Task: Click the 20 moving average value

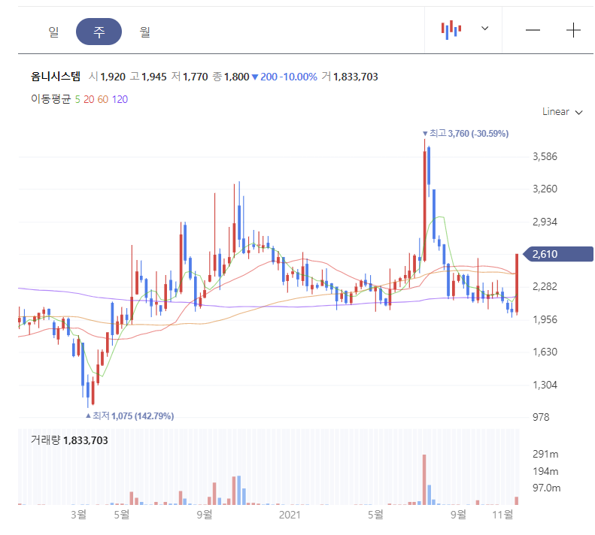Action: pos(89,99)
